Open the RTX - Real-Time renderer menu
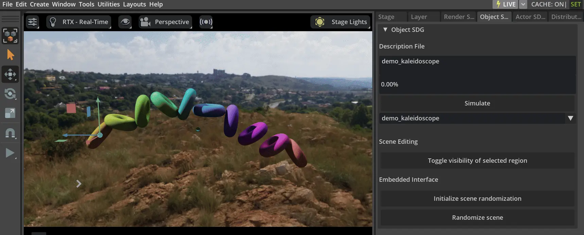Image resolution: width=584 pixels, height=235 pixels. tap(79, 22)
